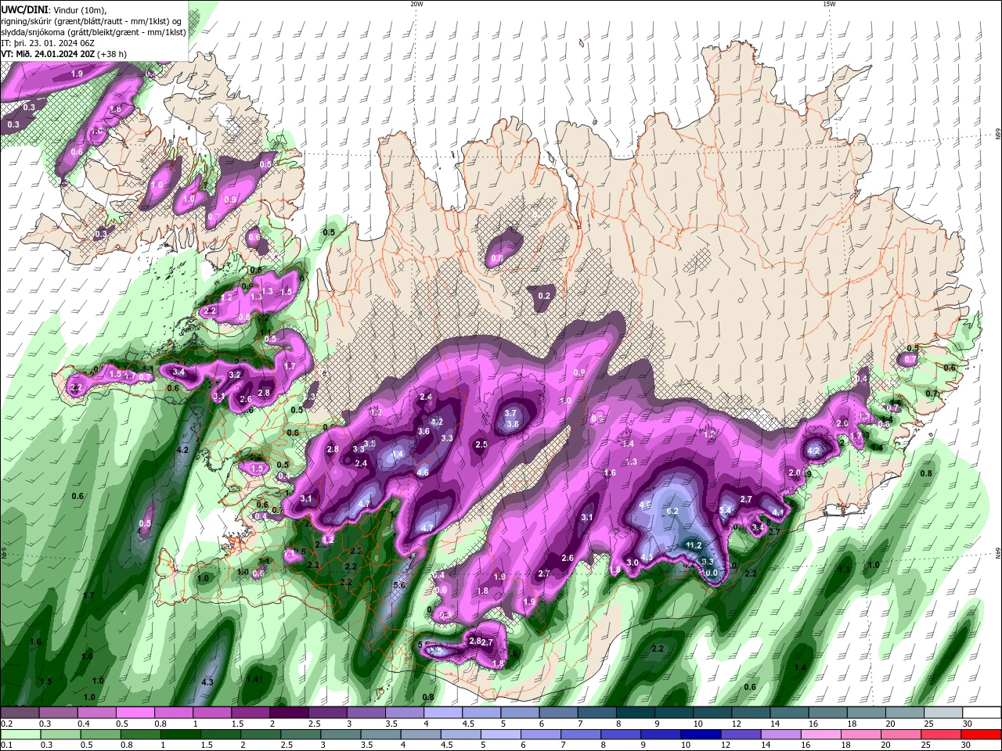Click the 4.6 precipitation value
The width and height of the screenshot is (1002, 751).
pos(423,473)
